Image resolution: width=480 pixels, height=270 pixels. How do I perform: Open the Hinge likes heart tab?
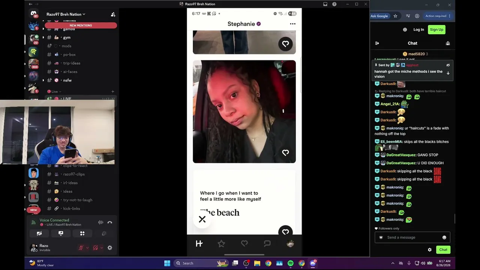point(244,244)
